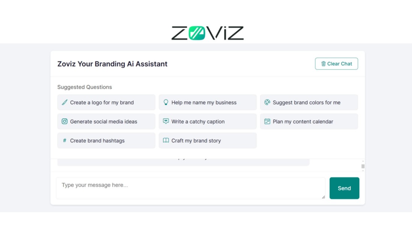
Task: Click the chat area scrollbar thumb
Action: (363, 166)
